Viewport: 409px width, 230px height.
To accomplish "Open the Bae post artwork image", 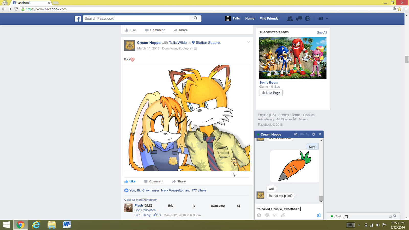I will point(187,118).
